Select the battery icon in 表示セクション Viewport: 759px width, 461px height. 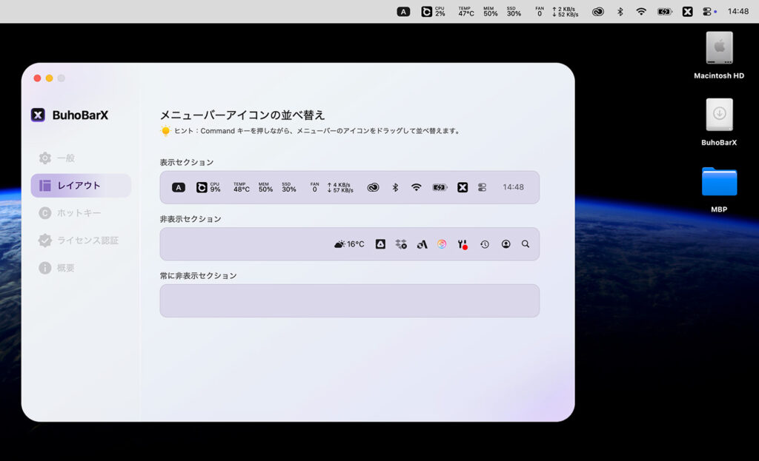440,187
